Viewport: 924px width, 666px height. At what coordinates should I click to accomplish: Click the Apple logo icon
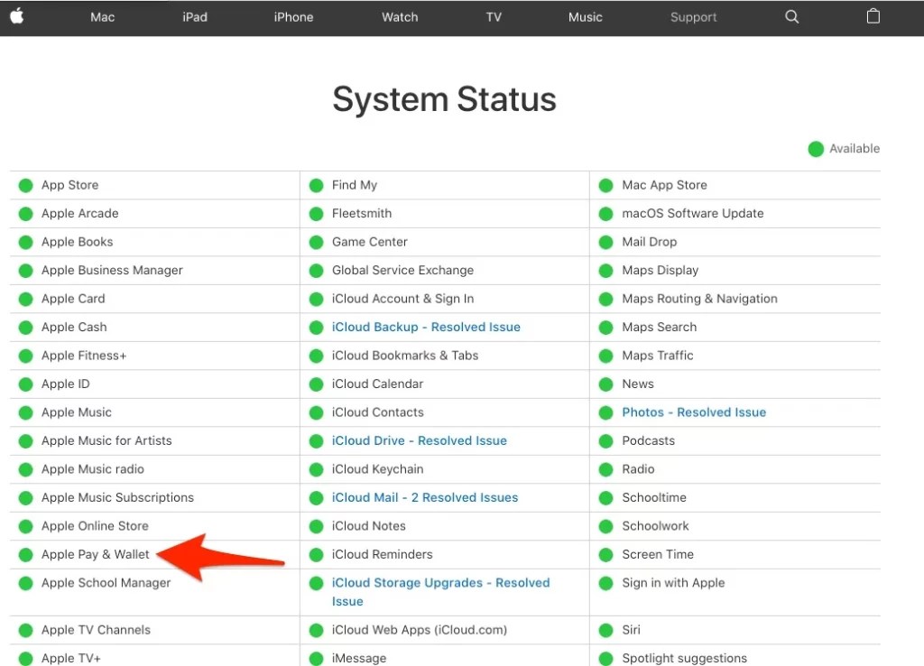(x=17, y=16)
